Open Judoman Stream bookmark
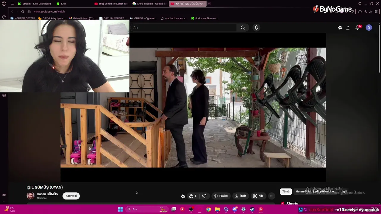The image size is (381, 214). click(205, 18)
